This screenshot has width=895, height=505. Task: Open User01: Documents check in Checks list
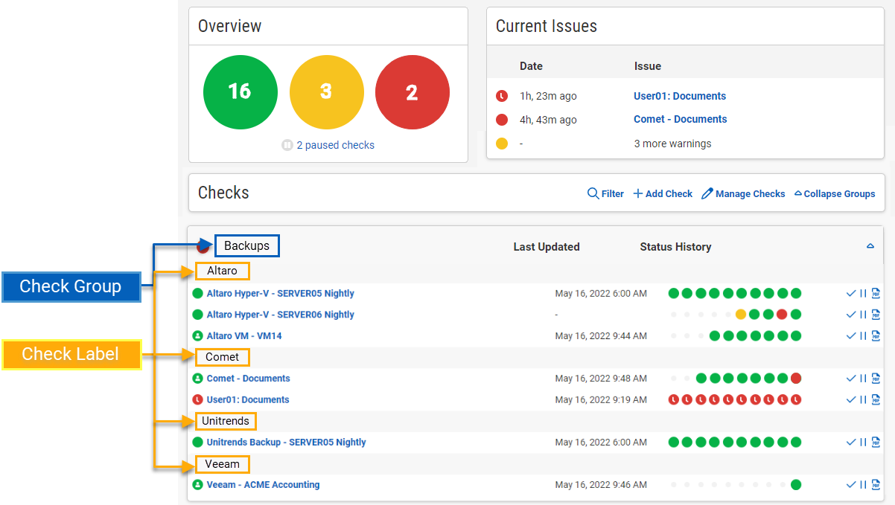pyautogui.click(x=248, y=399)
